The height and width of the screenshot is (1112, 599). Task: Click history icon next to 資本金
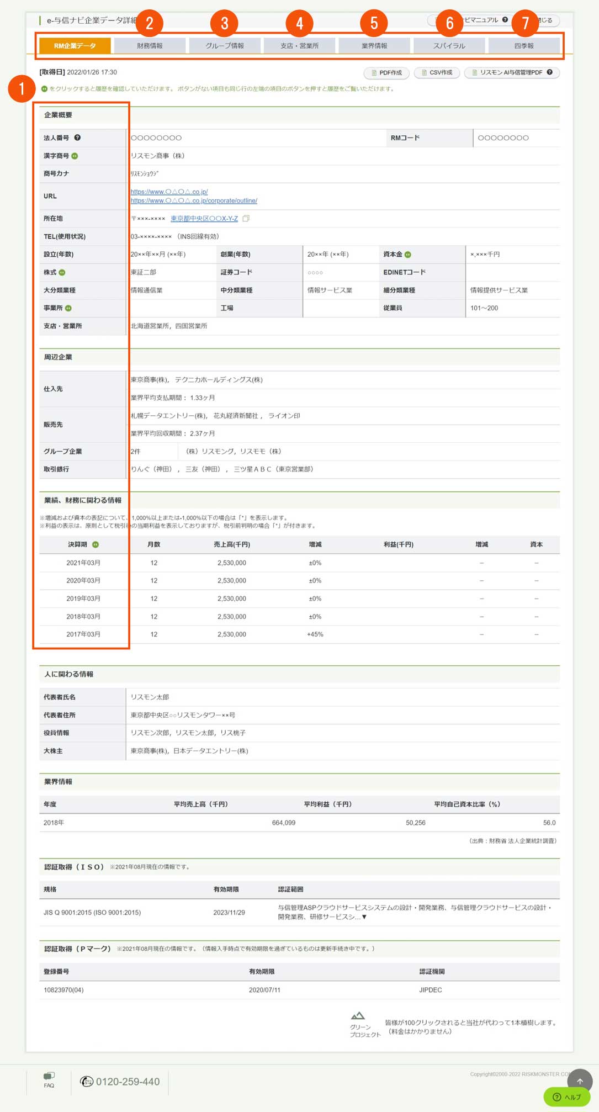coord(408,255)
